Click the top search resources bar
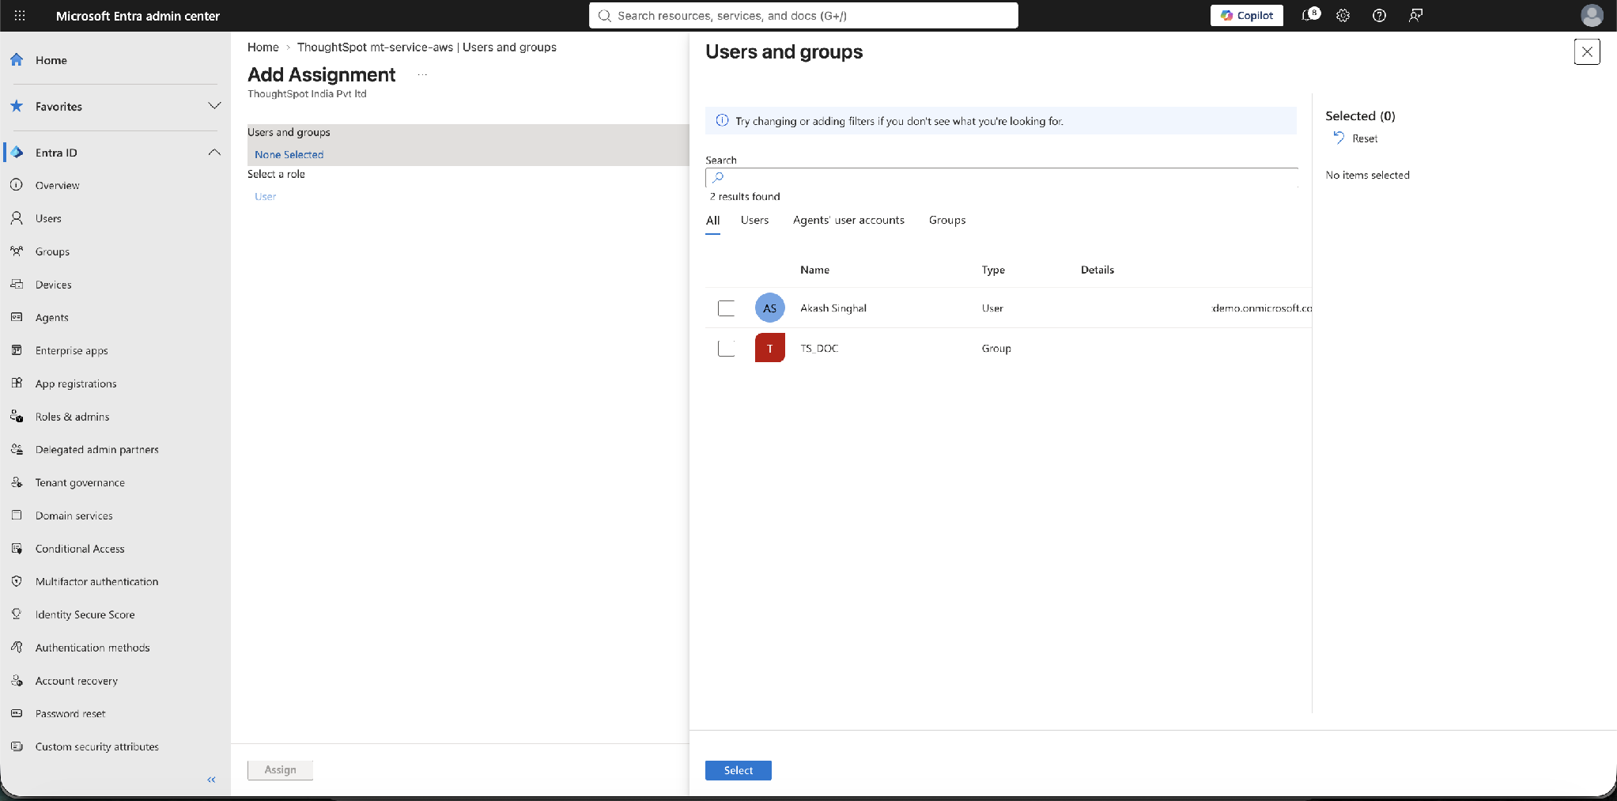The image size is (1617, 801). pyautogui.click(x=803, y=16)
